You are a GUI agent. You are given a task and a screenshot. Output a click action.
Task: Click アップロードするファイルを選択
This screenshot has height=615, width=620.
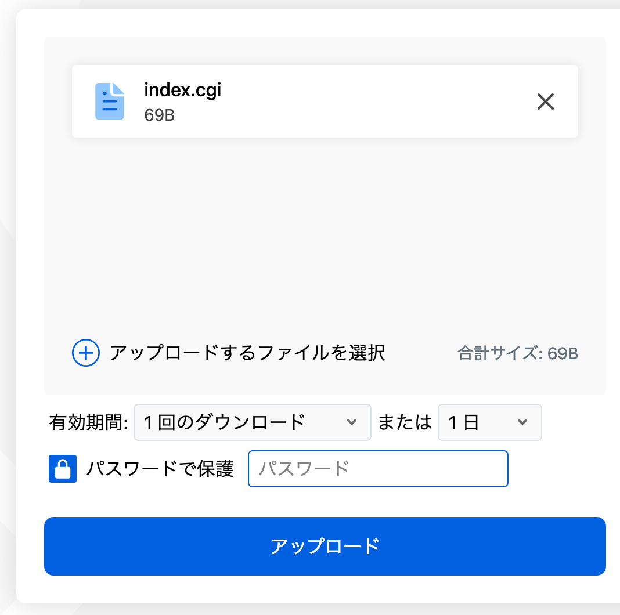pyautogui.click(x=247, y=353)
